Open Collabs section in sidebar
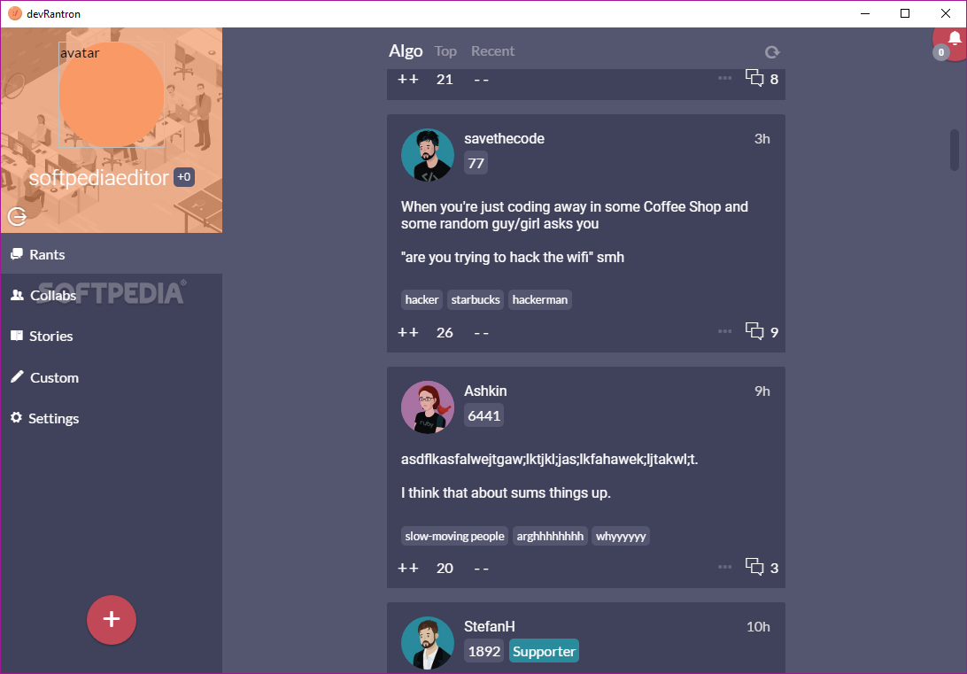 tap(43, 296)
